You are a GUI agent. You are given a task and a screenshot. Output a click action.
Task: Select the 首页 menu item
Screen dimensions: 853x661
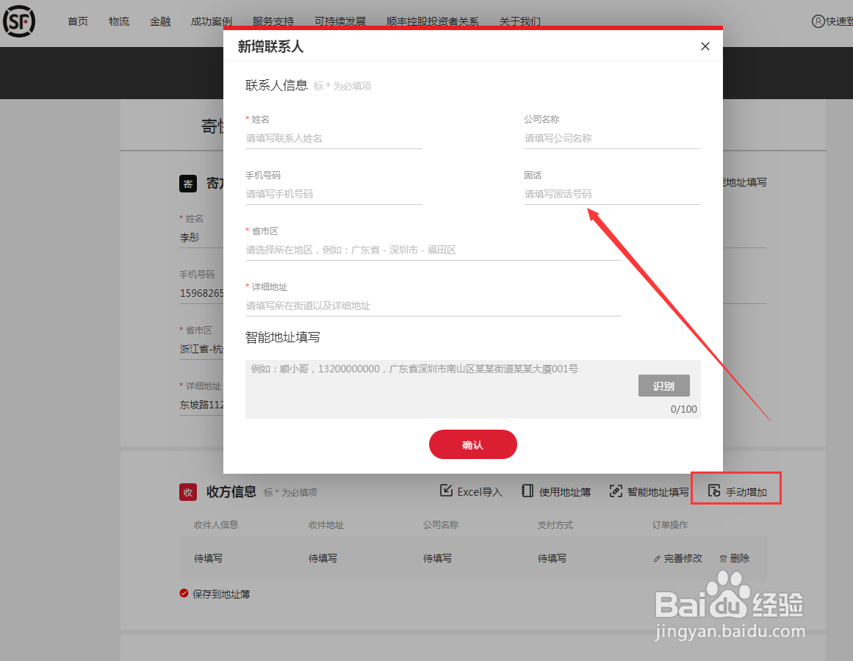pos(78,21)
